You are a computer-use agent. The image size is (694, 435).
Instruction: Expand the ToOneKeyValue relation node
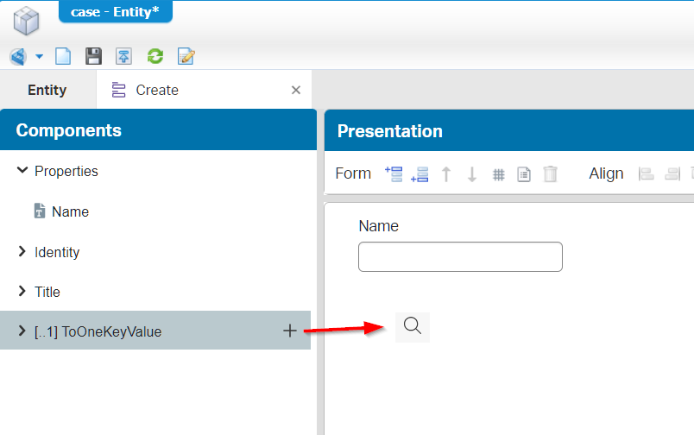pos(22,331)
